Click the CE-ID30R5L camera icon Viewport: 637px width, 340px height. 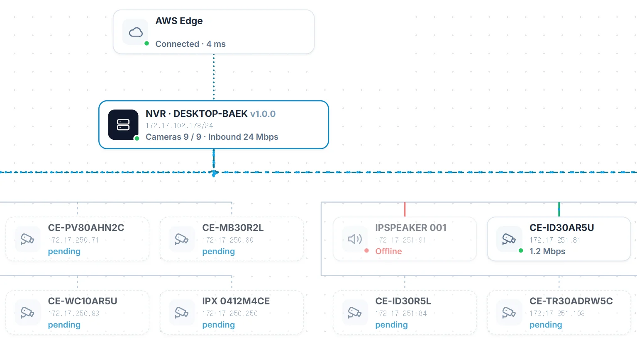click(355, 313)
